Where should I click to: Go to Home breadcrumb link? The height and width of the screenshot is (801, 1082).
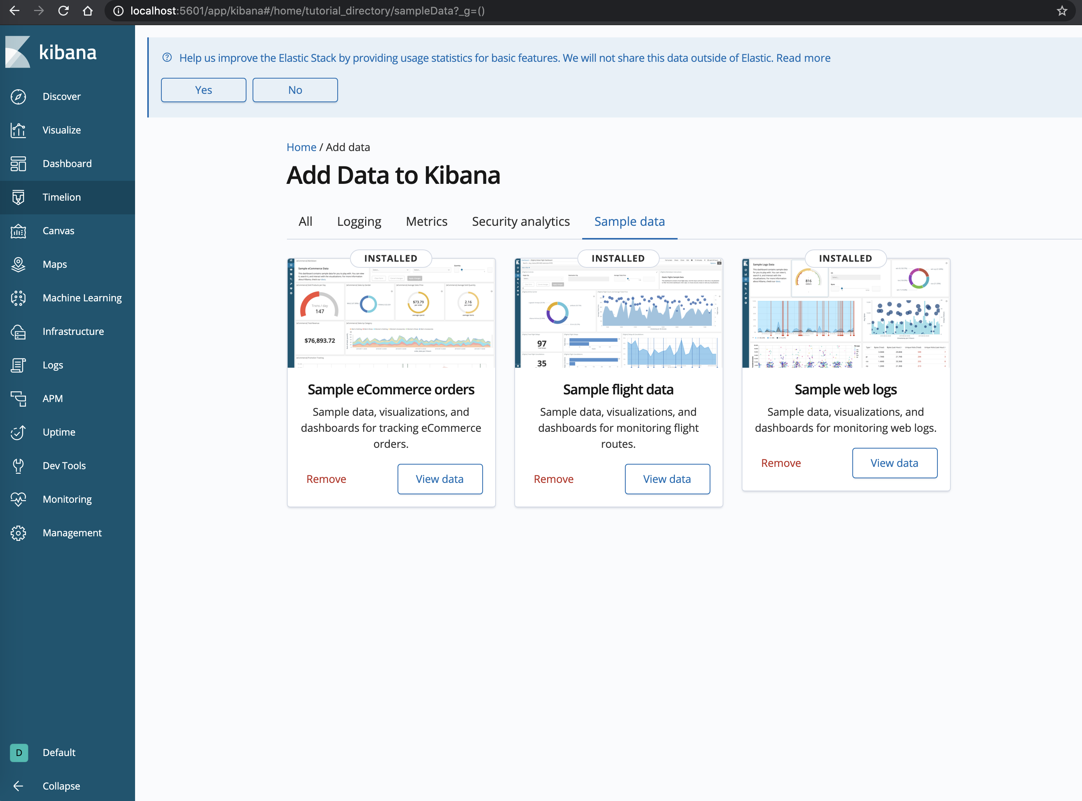click(x=301, y=147)
